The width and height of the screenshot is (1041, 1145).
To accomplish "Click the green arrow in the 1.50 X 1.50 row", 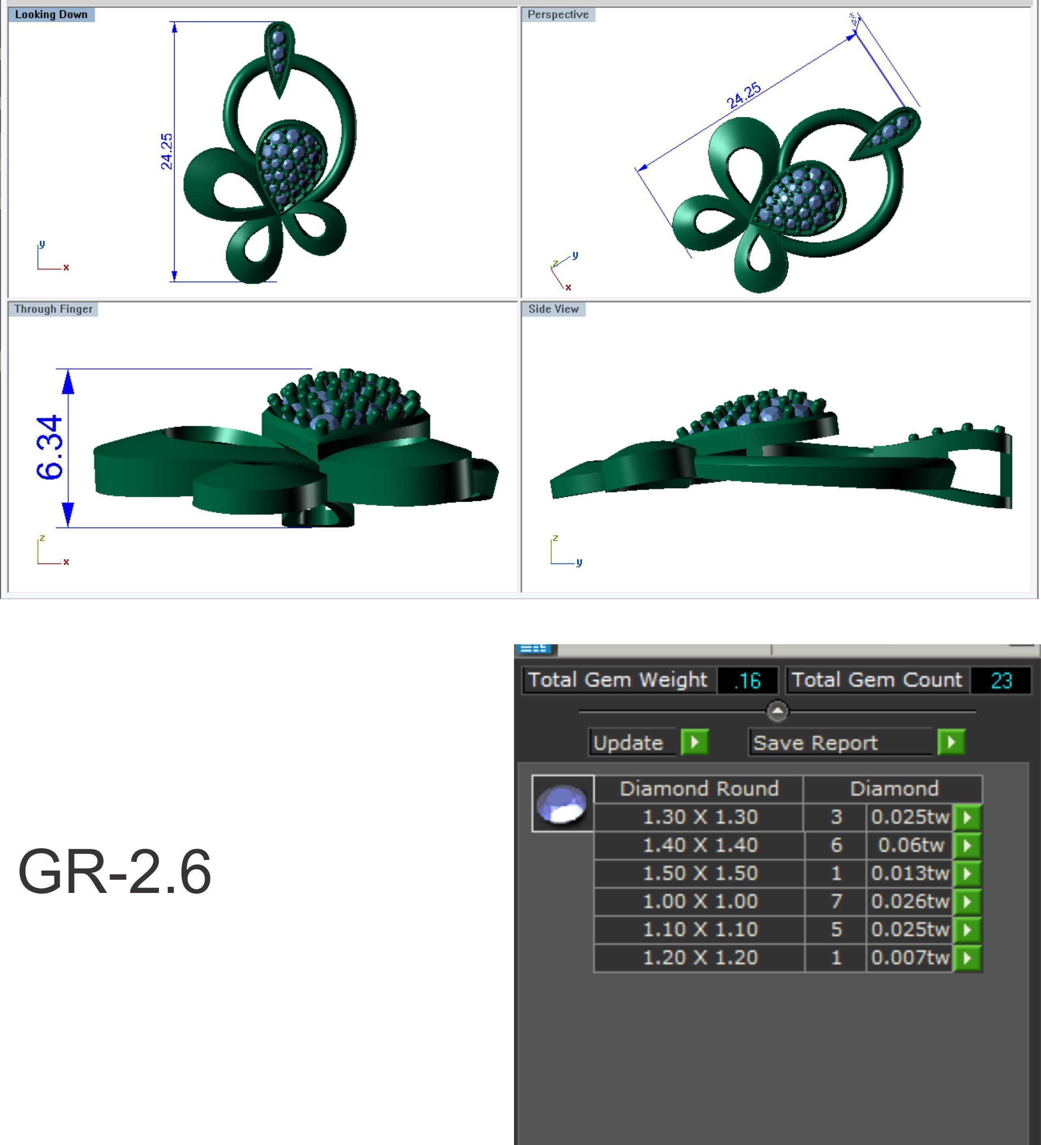I will [968, 873].
